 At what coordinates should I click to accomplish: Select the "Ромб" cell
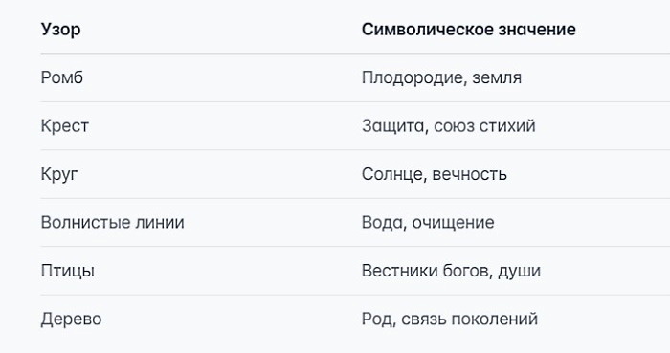pyautogui.click(x=62, y=77)
